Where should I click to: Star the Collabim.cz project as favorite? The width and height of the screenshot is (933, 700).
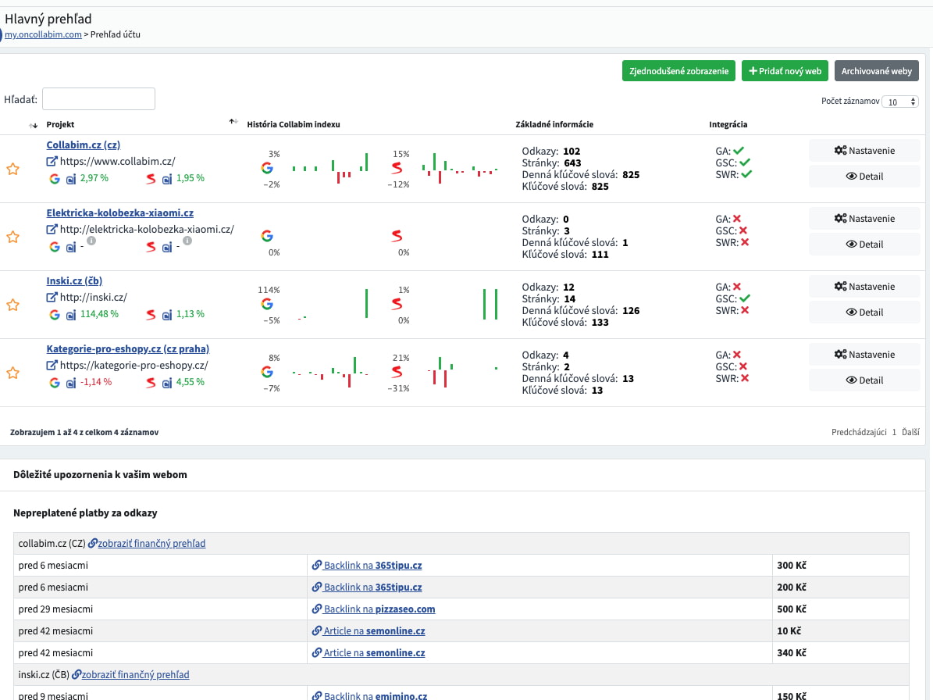[12, 169]
